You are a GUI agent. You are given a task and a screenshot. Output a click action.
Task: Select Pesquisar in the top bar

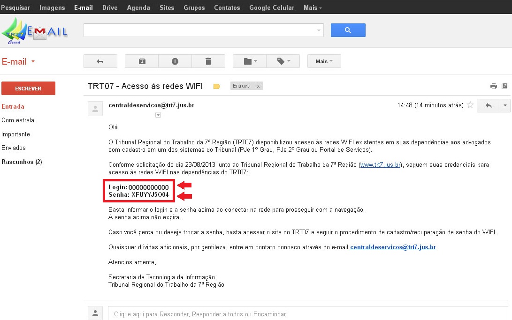[x=15, y=7]
